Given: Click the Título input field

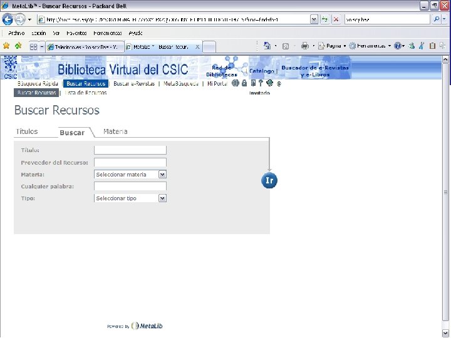Looking at the screenshot, I should click(x=130, y=150).
